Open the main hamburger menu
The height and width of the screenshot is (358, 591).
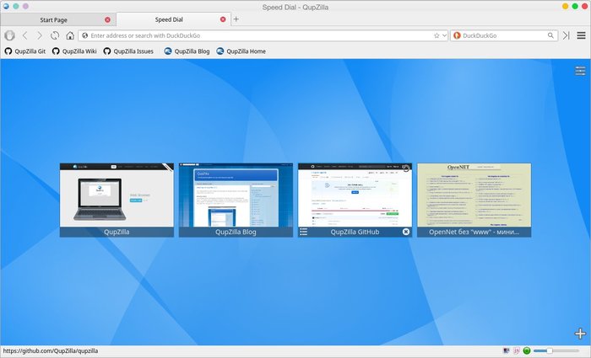(x=581, y=35)
